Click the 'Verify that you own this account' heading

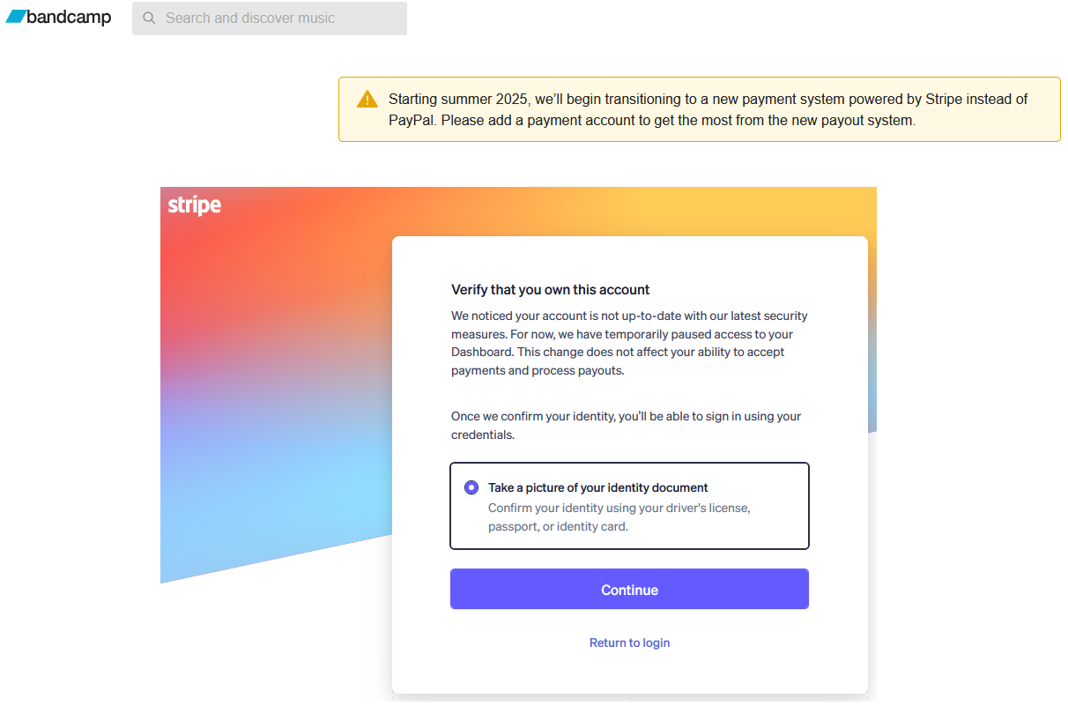point(551,289)
